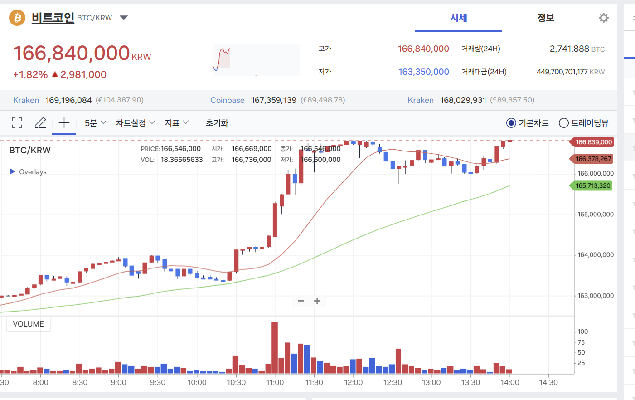This screenshot has width=635, height=400.
Task: Click the Coinbase exchange price link
Action: tap(228, 100)
